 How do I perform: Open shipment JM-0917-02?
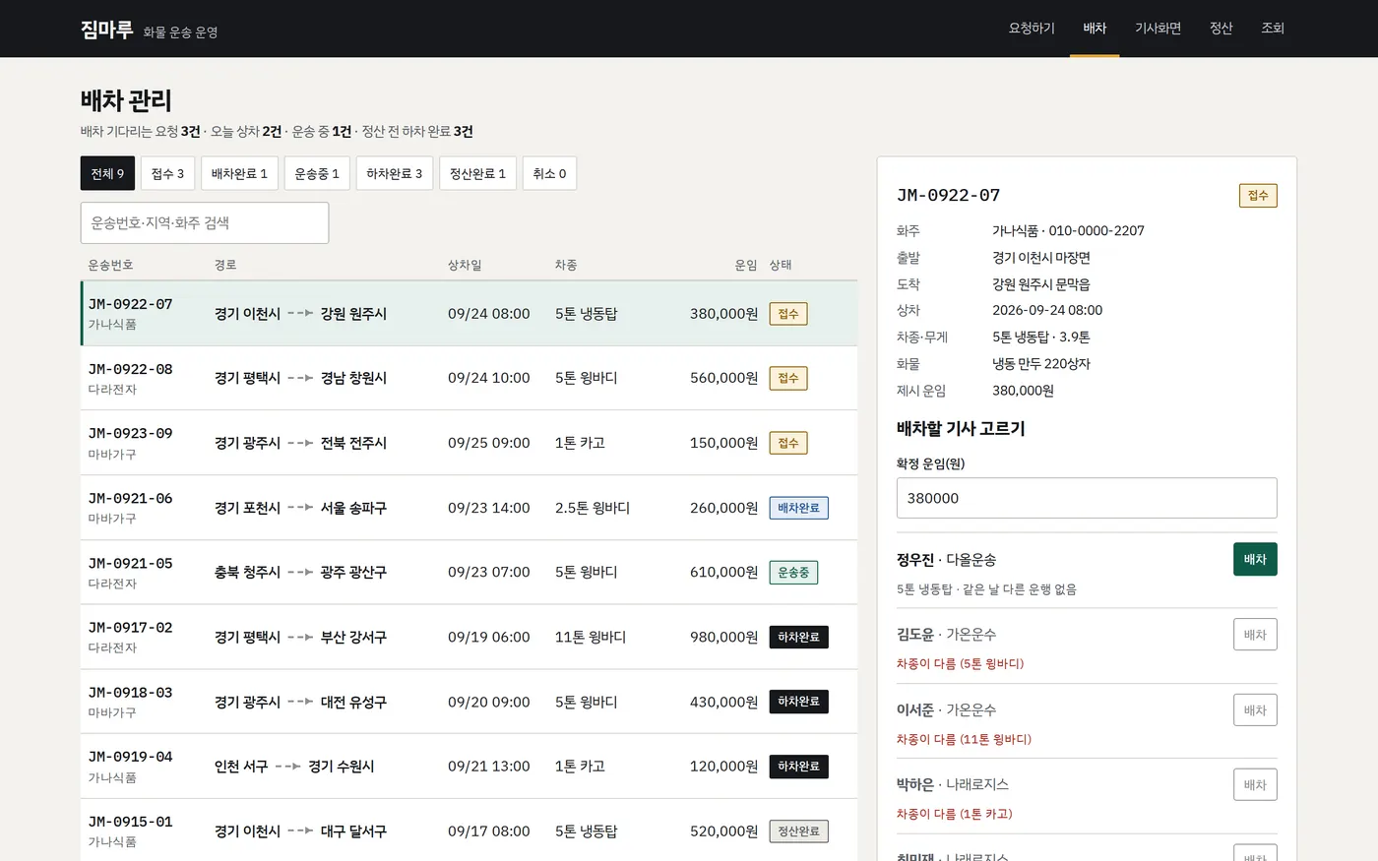pyautogui.click(x=469, y=637)
